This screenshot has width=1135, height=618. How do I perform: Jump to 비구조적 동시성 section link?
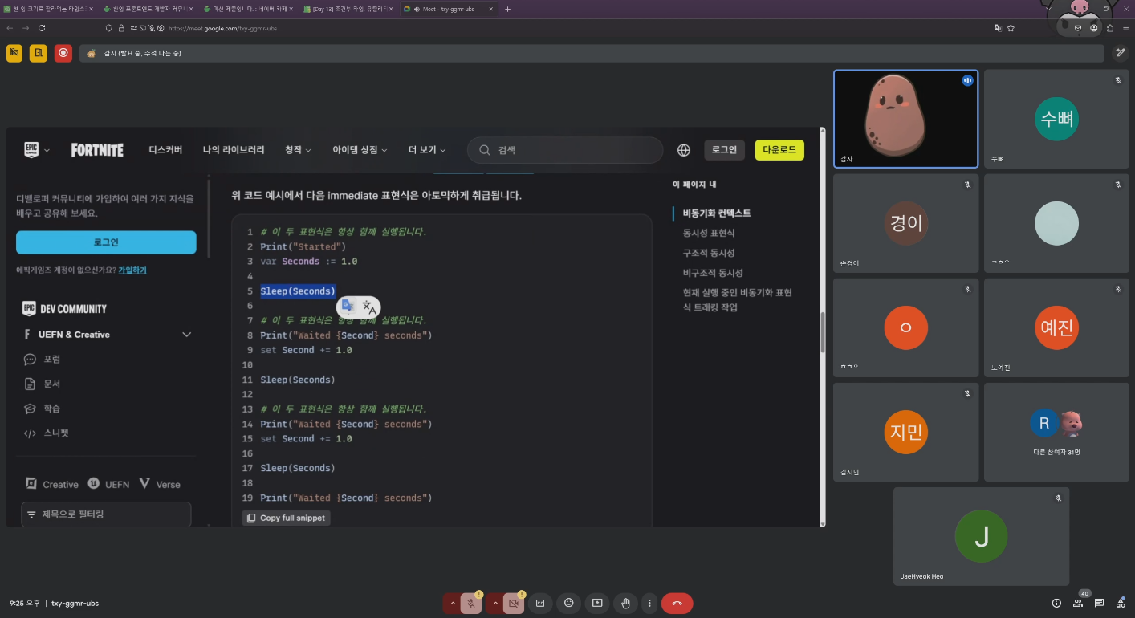point(713,273)
